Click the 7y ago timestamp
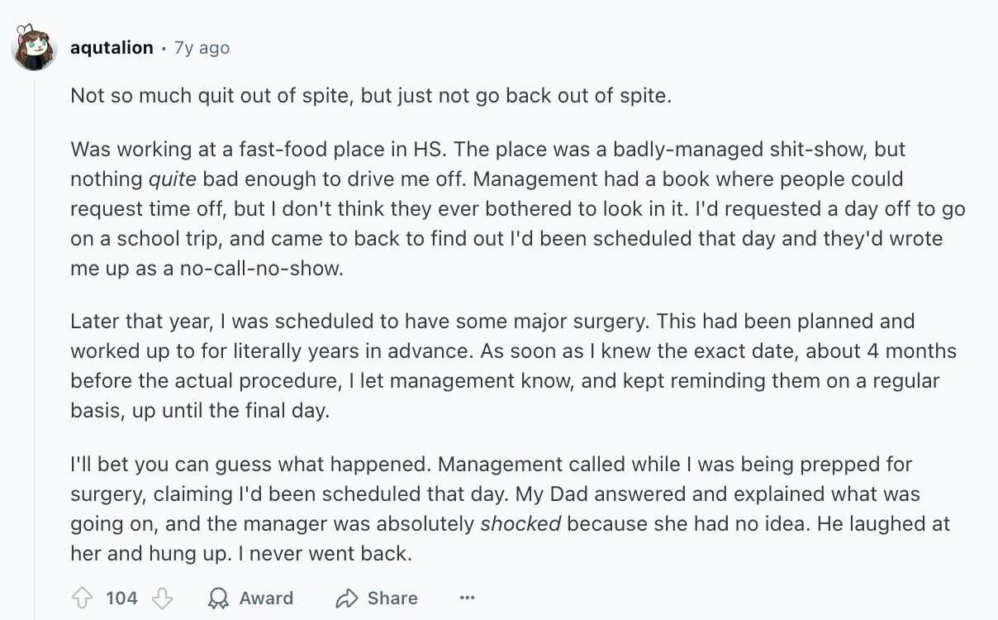The height and width of the screenshot is (620, 998). click(202, 48)
